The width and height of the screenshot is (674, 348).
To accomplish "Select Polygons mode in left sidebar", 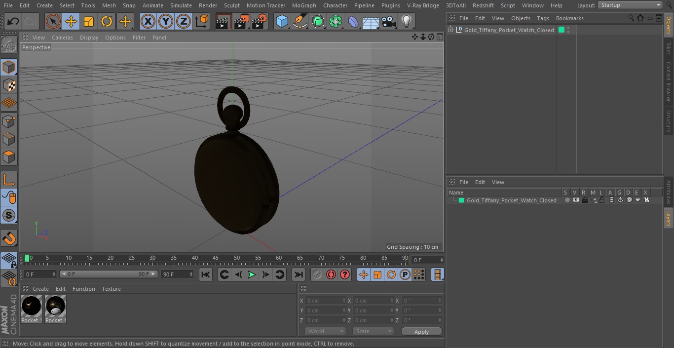I will [9, 157].
